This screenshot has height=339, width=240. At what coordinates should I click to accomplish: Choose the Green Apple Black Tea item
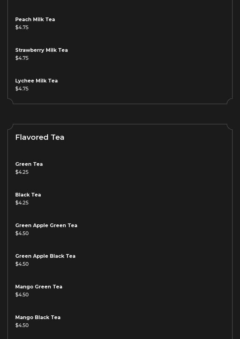click(x=45, y=256)
